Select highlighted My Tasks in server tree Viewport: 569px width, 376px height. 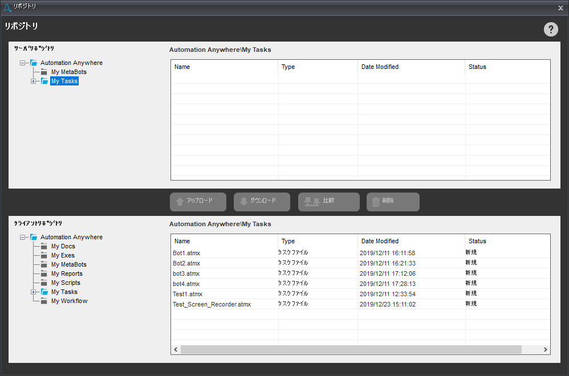64,81
